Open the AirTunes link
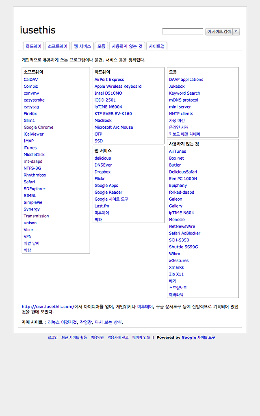 tap(178, 151)
